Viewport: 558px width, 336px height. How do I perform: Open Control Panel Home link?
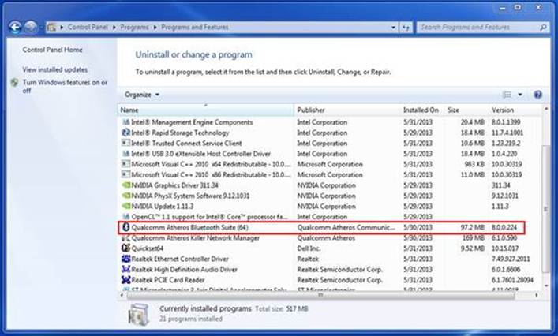click(x=52, y=50)
